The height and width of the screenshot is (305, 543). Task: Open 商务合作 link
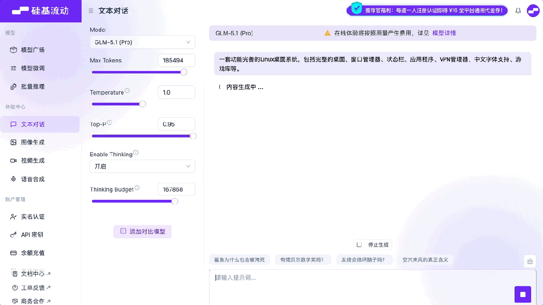(x=32, y=301)
